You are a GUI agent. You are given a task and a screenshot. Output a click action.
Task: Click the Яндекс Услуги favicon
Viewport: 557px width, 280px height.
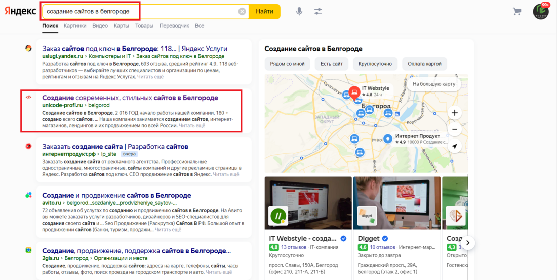pos(28,48)
